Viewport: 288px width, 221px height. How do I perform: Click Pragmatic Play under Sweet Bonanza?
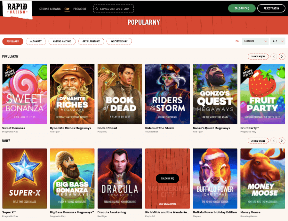[x=10, y=132]
